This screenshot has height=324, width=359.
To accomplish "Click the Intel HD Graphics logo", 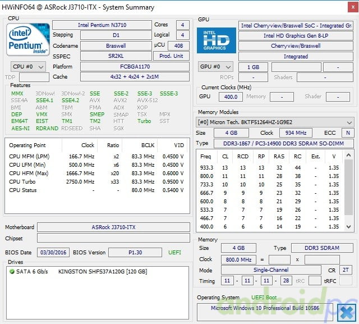I will point(217,40).
